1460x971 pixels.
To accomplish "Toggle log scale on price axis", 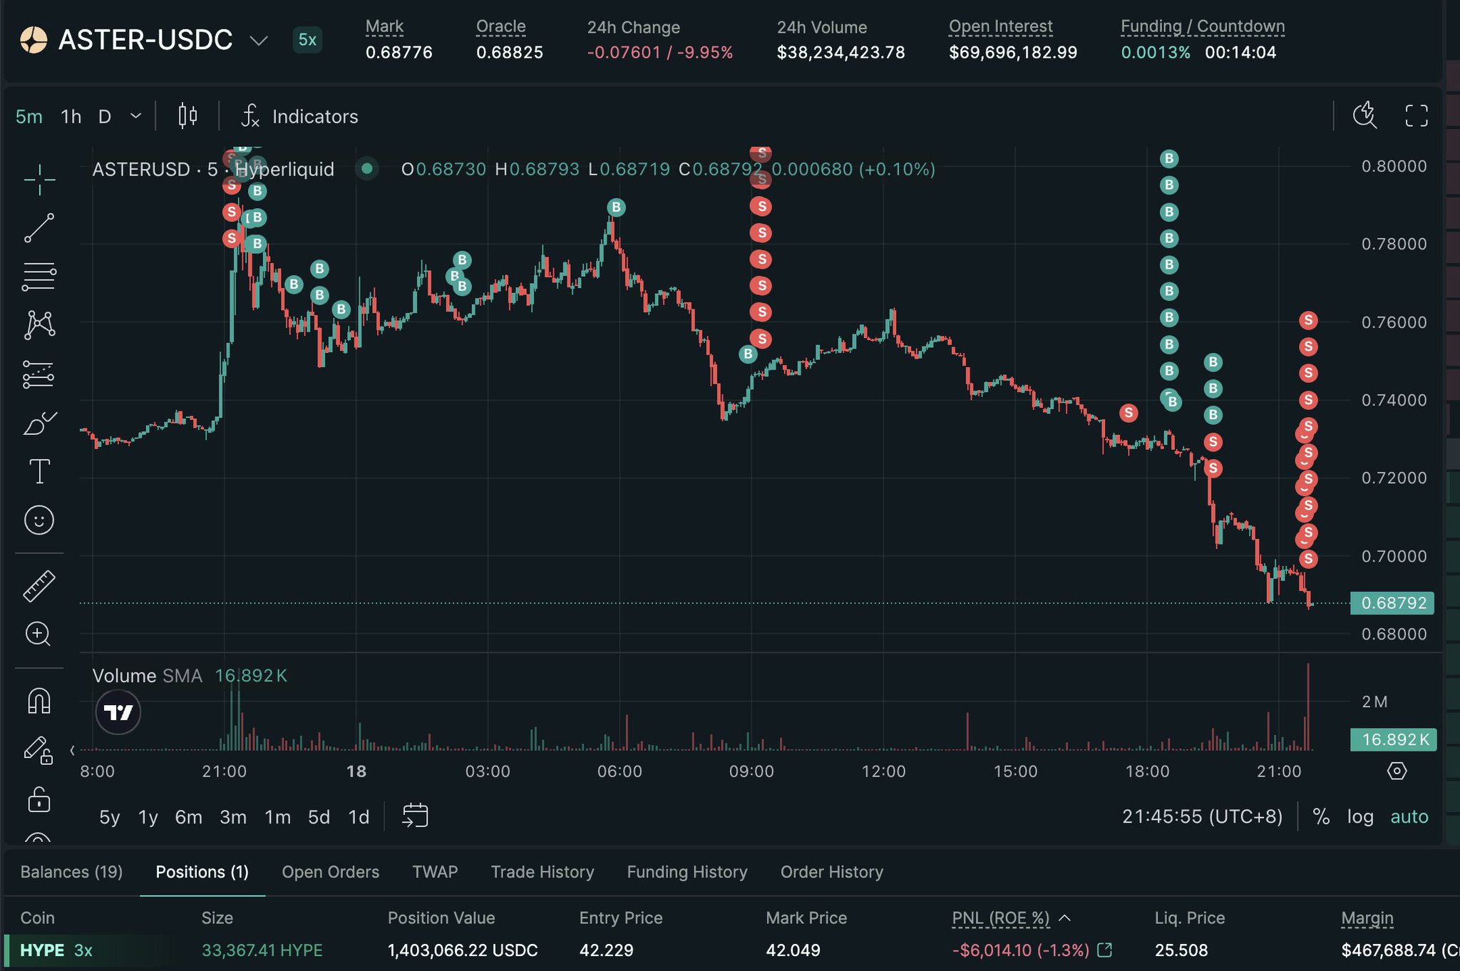I will pyautogui.click(x=1359, y=816).
